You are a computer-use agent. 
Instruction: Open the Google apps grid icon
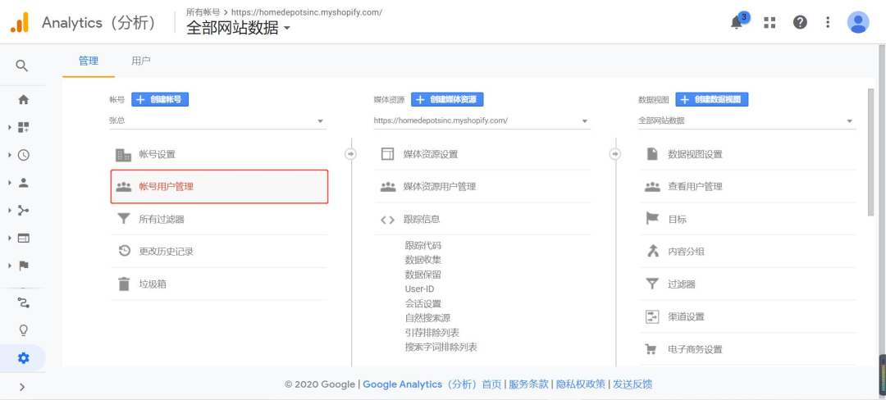(x=770, y=23)
